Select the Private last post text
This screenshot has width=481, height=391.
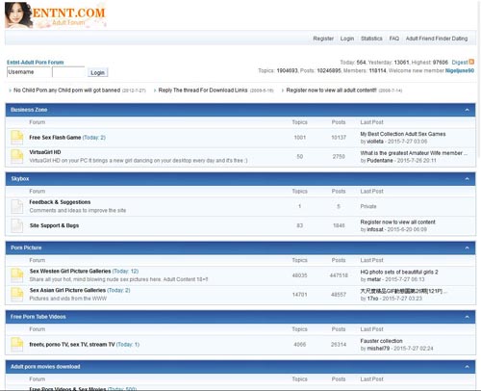tap(368, 206)
